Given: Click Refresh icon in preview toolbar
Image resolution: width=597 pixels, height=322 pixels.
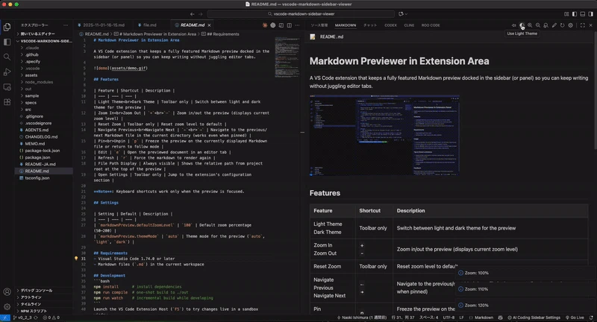Looking at the screenshot, I should (563, 25).
